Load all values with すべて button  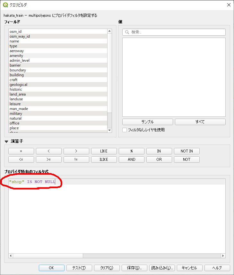pyautogui.click(x=200, y=122)
